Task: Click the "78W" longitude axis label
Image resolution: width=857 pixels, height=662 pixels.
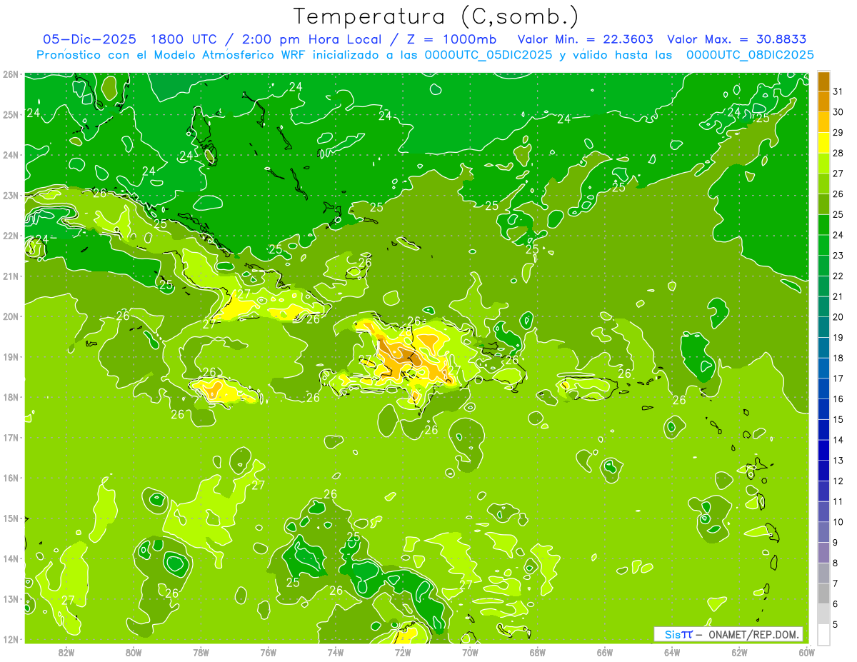Action: pyautogui.click(x=201, y=652)
